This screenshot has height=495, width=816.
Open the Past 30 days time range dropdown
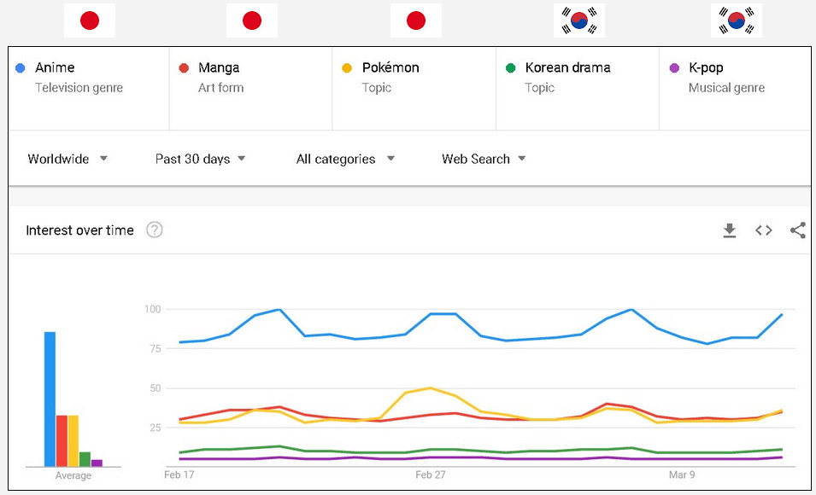click(200, 159)
